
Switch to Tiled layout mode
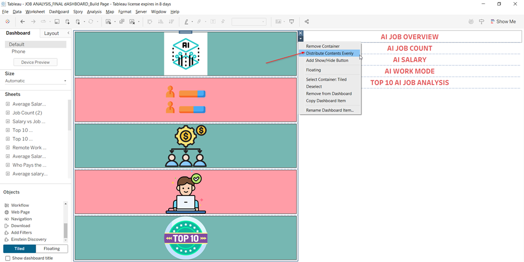tap(19, 249)
